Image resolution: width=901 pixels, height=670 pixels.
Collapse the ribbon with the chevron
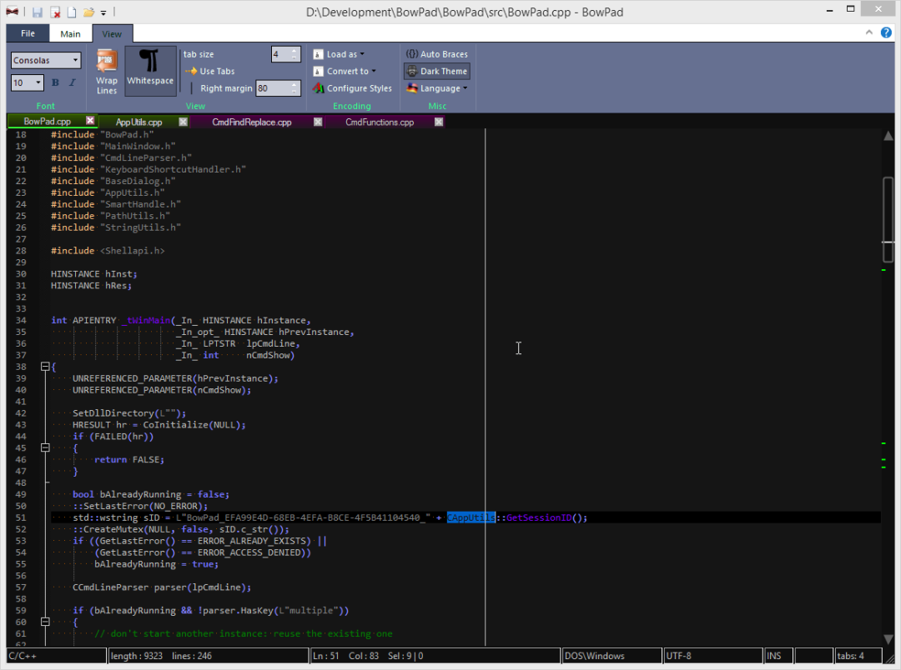pyautogui.click(x=868, y=32)
